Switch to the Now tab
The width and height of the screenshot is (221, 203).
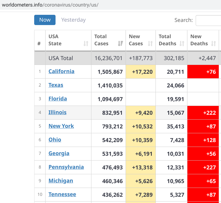pos(45,20)
